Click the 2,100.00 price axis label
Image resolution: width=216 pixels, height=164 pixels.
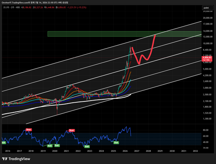pyautogui.click(x=207, y=101)
